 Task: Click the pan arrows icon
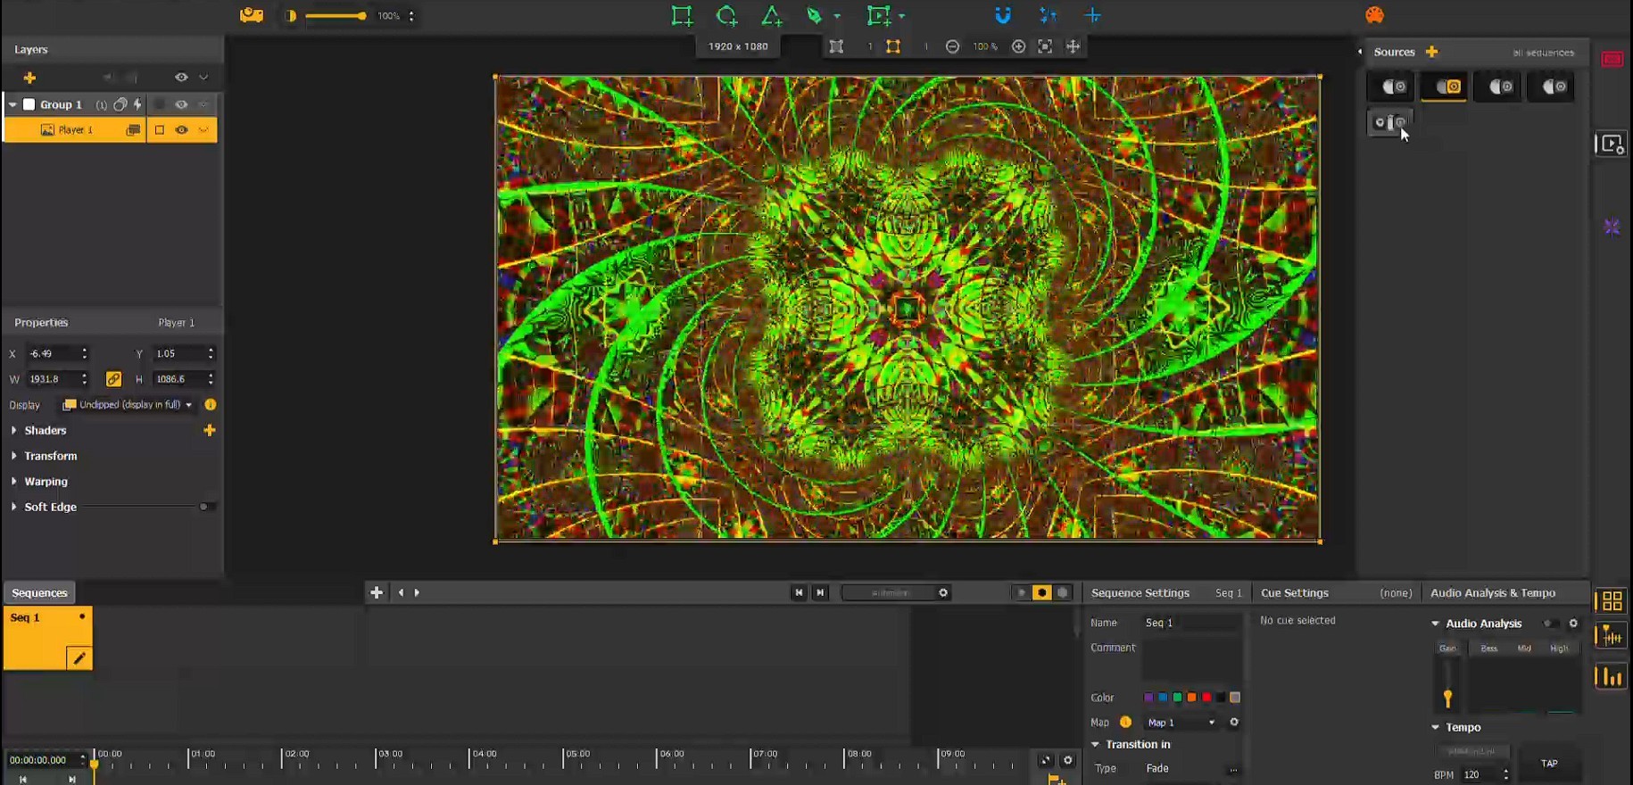[x=1073, y=46]
